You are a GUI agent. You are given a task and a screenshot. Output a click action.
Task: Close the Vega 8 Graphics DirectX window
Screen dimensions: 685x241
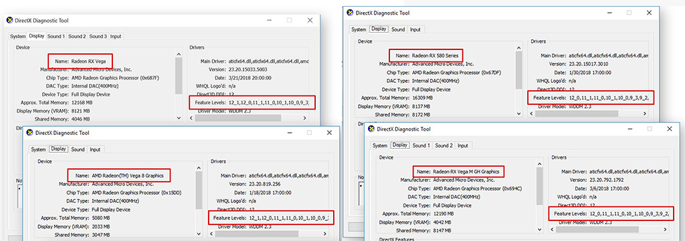coord(330,132)
